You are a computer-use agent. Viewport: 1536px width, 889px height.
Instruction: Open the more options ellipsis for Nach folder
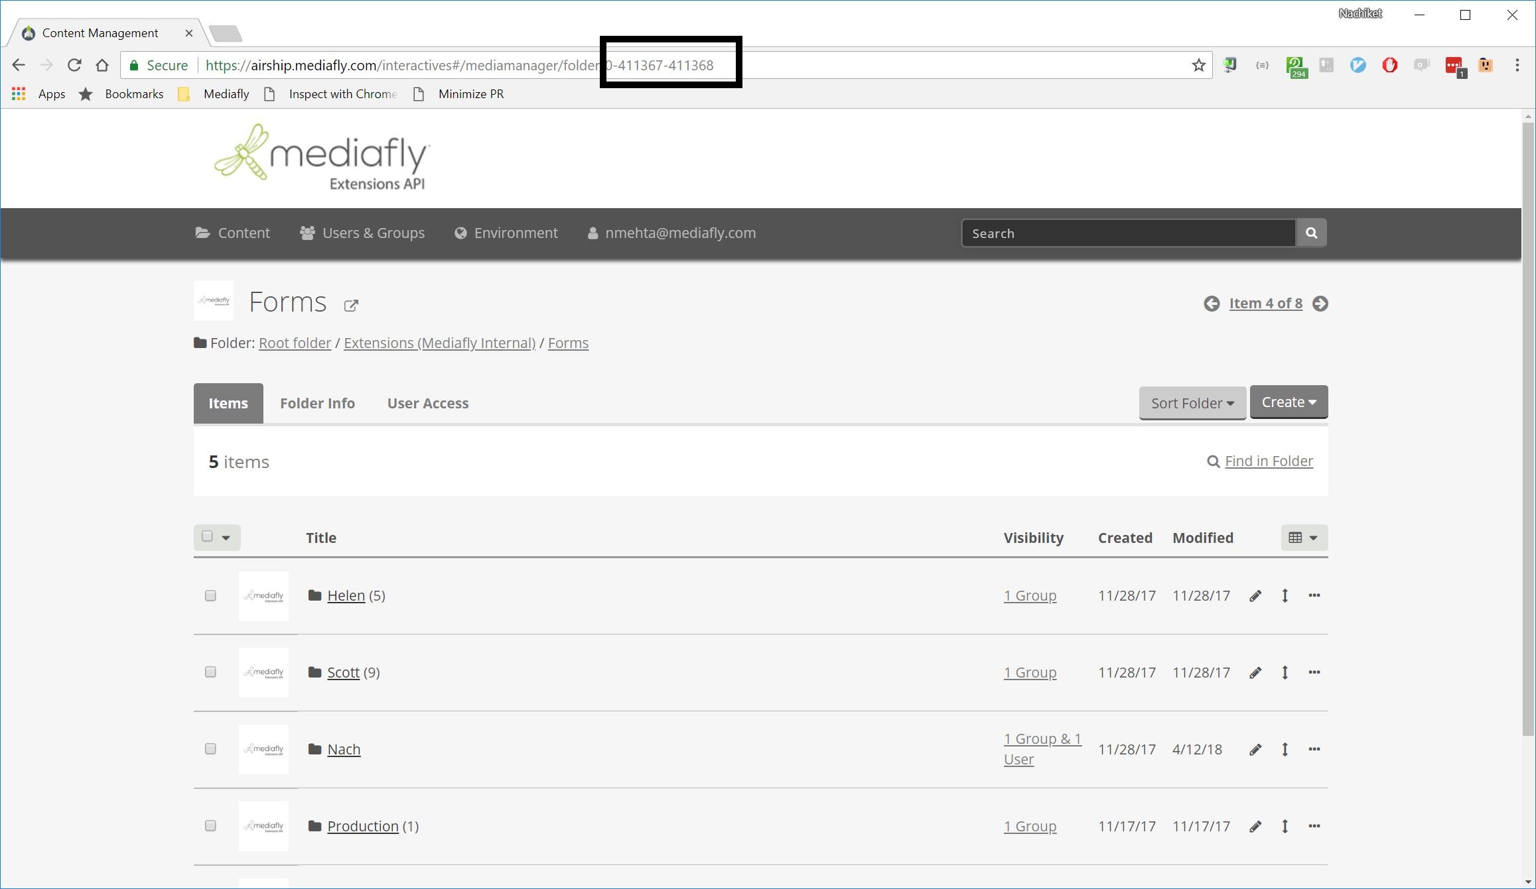click(1314, 749)
